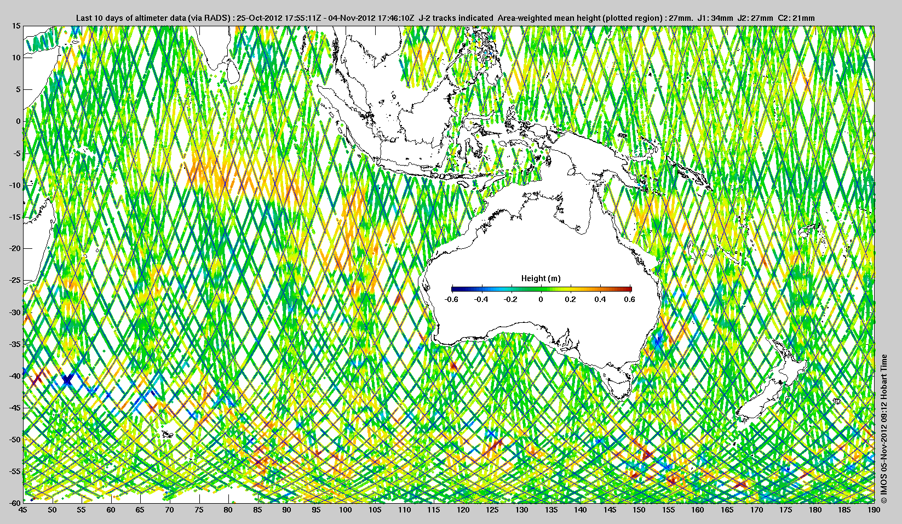Click the "190" longitude label on the x-axis
Viewport: 902px width, 524px height.
(x=874, y=510)
